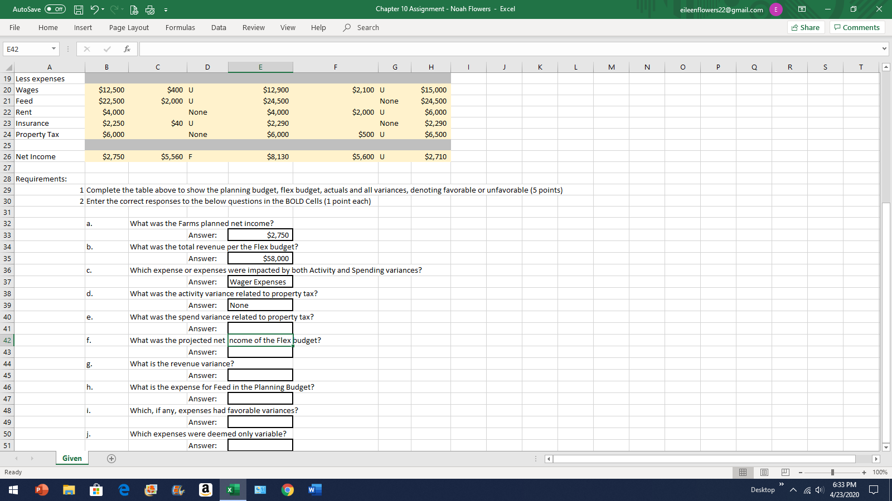
Task: Open the Formulas ribbon tab
Action: [180, 27]
